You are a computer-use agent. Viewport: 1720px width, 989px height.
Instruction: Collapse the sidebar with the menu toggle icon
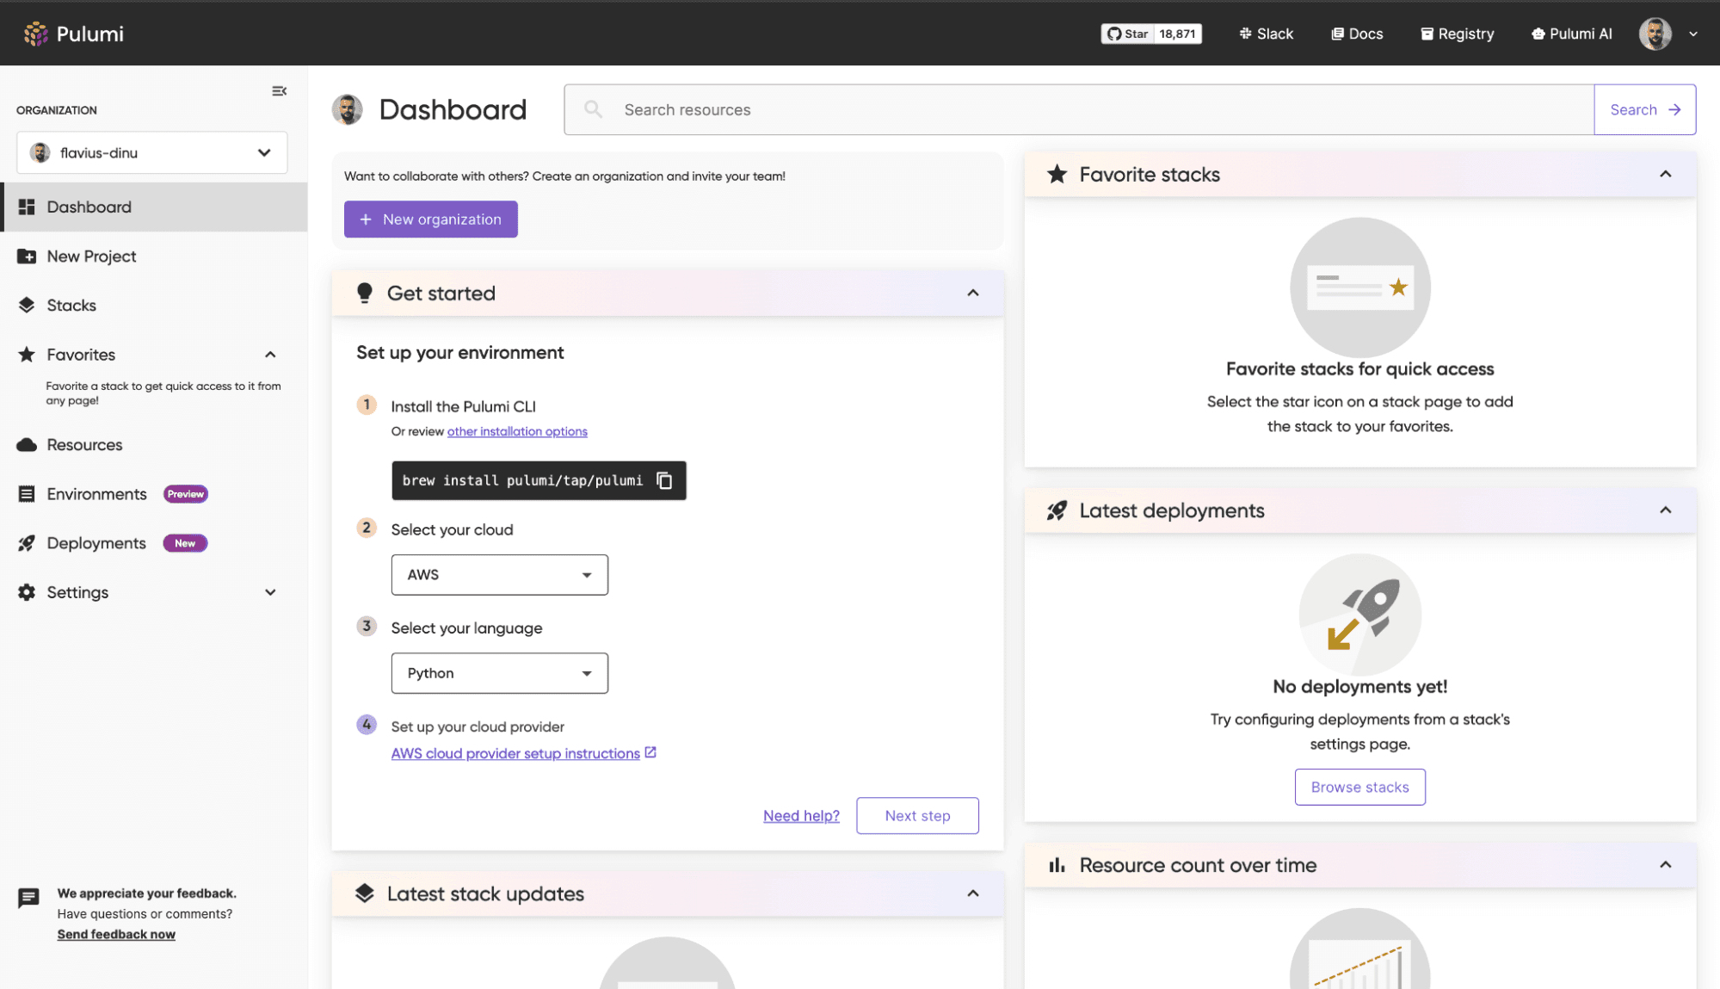point(279,91)
